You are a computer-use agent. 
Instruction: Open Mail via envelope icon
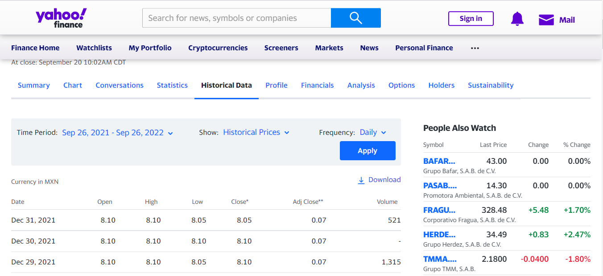point(546,20)
